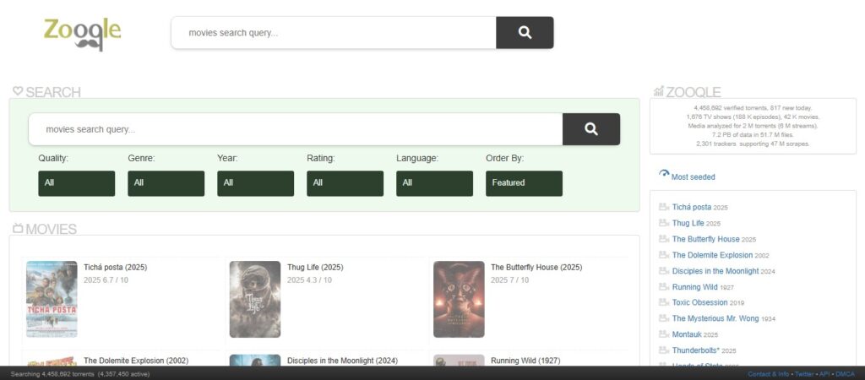Open the Thug Life movie poster

[x=255, y=299]
